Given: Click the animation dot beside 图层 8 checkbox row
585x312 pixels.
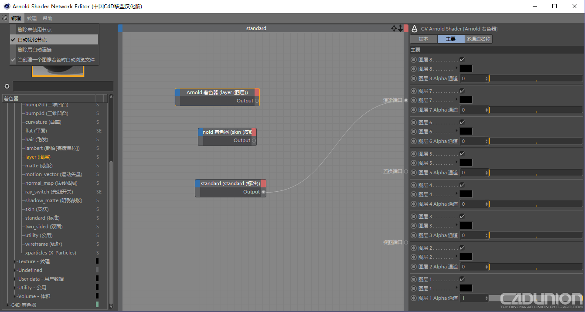Looking at the screenshot, I should pos(414,60).
